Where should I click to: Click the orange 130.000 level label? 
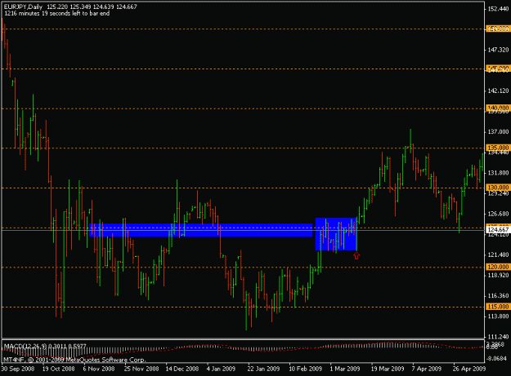pos(498,188)
